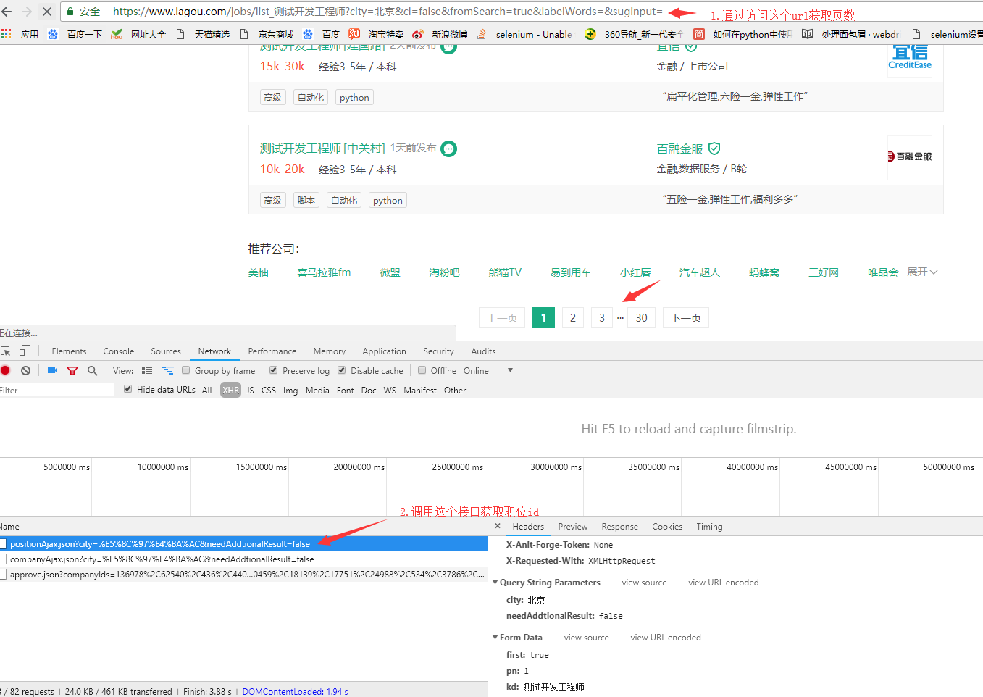Screen dimensions: 983x697
Task: Open 测试开发工程师 [中关村] job link
Action: 322,149
